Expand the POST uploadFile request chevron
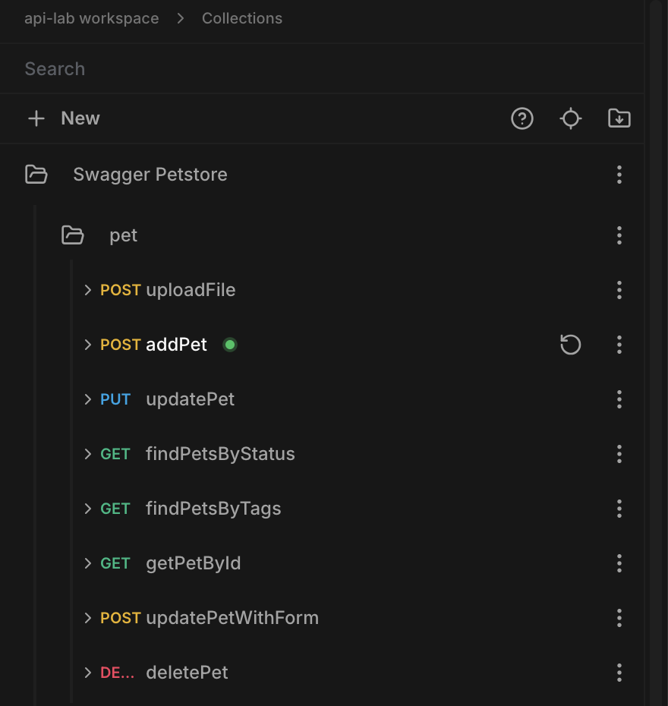Image resolution: width=668 pixels, height=706 pixels. point(87,290)
